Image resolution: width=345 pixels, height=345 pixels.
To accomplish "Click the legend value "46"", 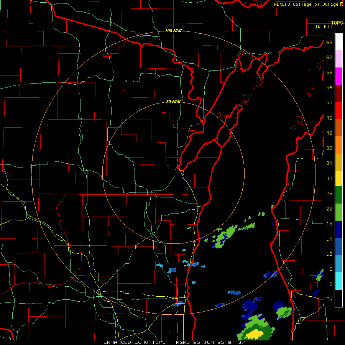I will pyautogui.click(x=329, y=118).
